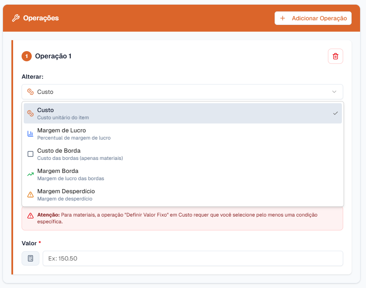Click the orange warning triangle for Margem Desperdício

click(x=30, y=195)
